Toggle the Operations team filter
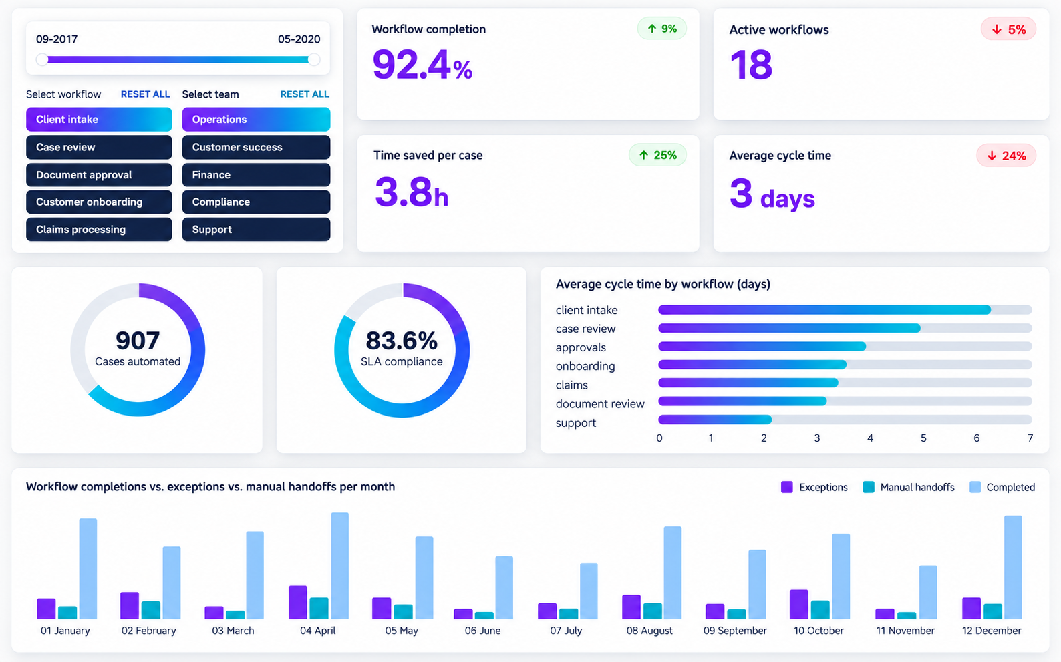The width and height of the screenshot is (1061, 662). click(256, 119)
